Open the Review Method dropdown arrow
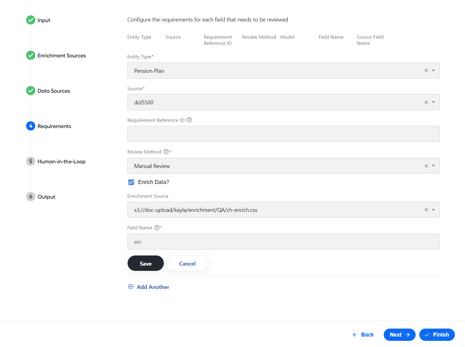This screenshot has height=347, width=465. pyautogui.click(x=433, y=166)
